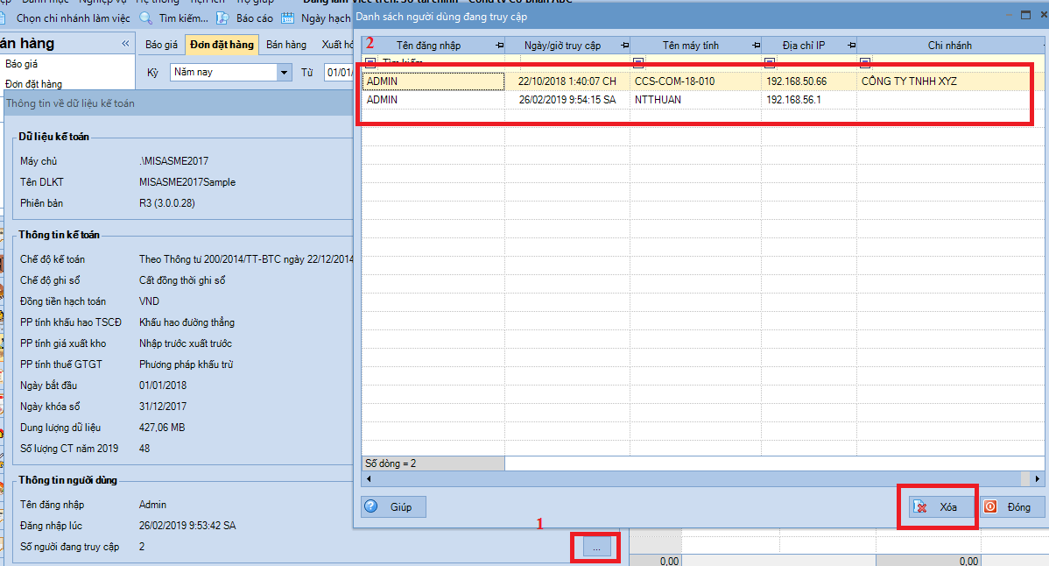Maximize the Danh sách người dùng dialog

1025,15
